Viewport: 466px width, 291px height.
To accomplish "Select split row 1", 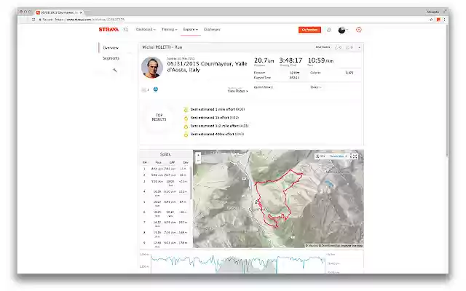I will click(165, 169).
